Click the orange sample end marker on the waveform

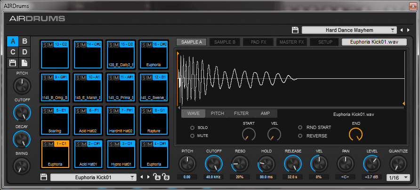404,104
